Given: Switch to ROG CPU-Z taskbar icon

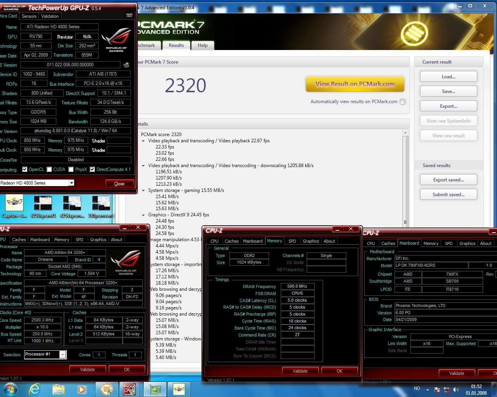Looking at the screenshot, I should pos(129,389).
